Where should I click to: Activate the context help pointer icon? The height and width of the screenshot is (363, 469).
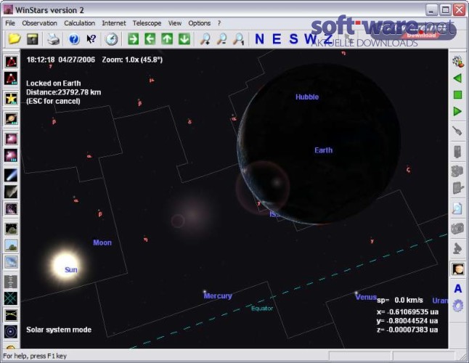(x=91, y=39)
